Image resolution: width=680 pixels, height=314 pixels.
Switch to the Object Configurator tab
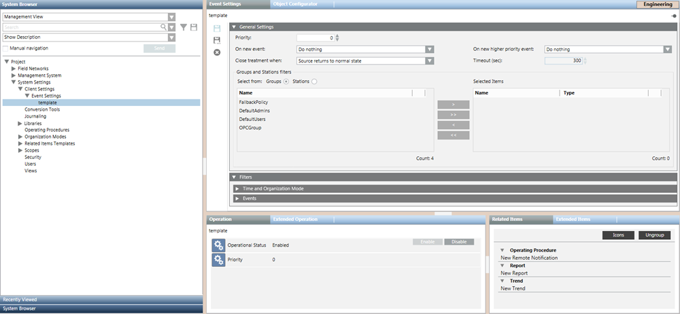294,4
